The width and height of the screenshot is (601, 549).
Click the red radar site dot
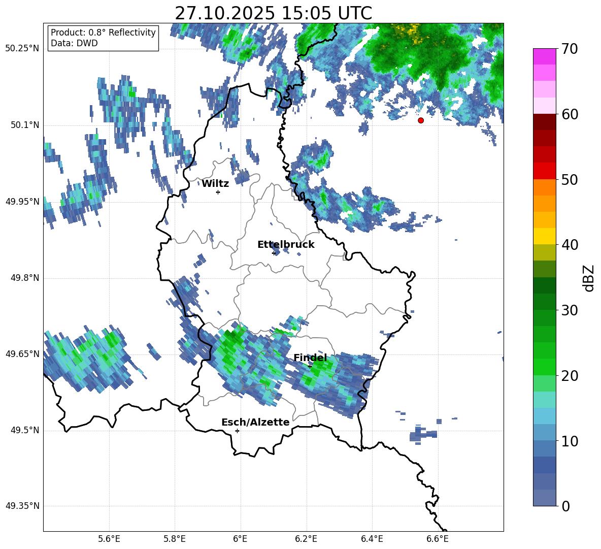point(421,120)
